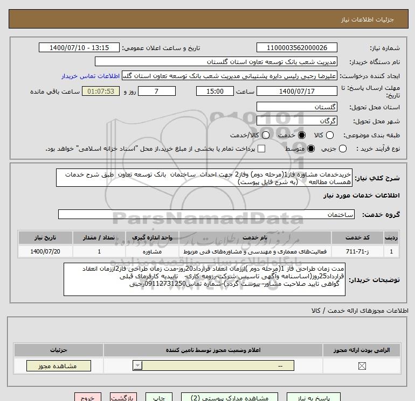Click the پاسخ به نیاز button

(x=314, y=397)
